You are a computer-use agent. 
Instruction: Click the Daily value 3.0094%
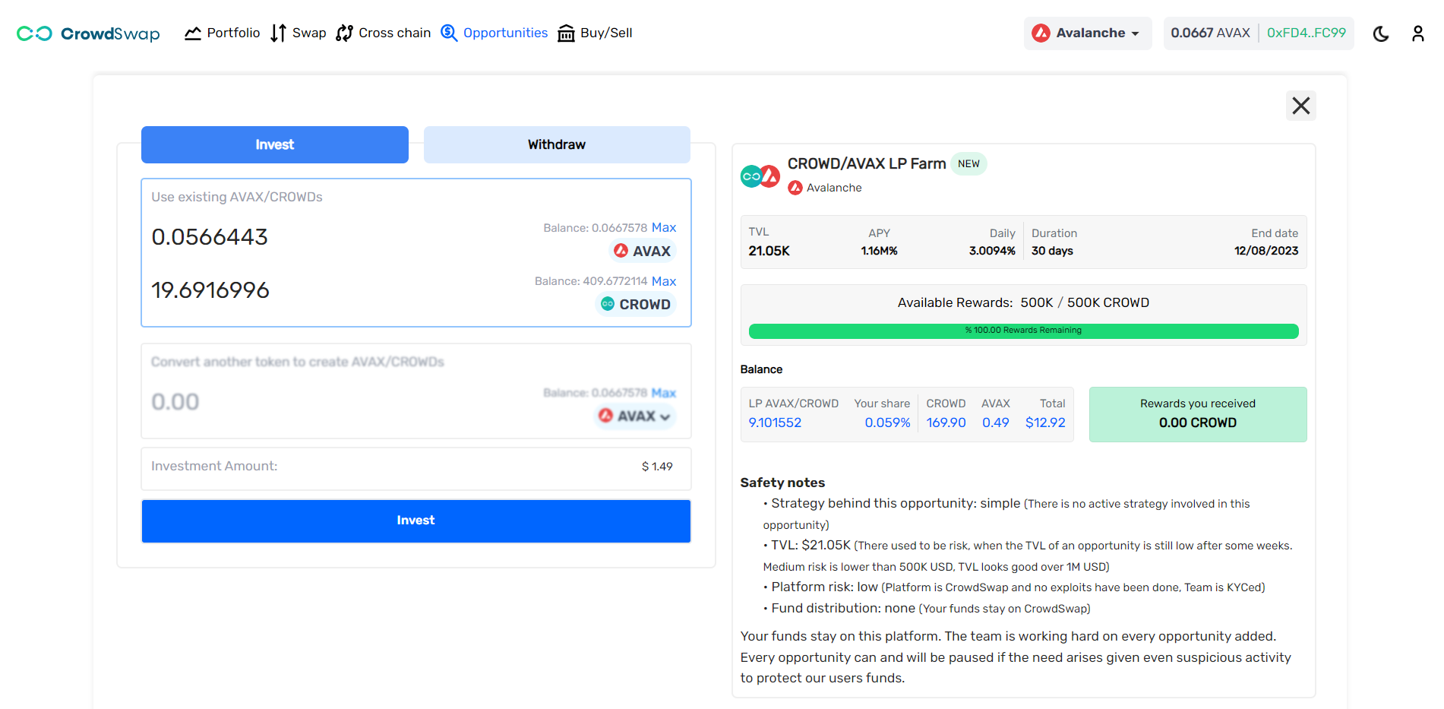992,251
